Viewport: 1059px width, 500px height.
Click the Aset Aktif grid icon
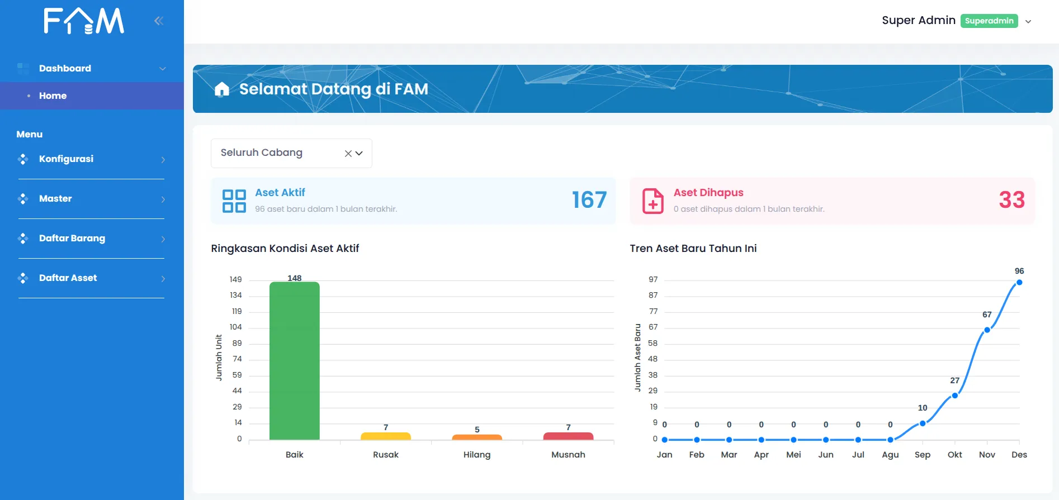234,201
